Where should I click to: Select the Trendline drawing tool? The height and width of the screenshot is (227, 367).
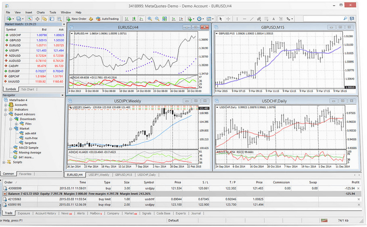coord(252,19)
